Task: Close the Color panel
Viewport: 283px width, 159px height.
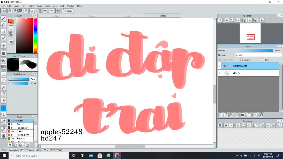Action: point(36,16)
